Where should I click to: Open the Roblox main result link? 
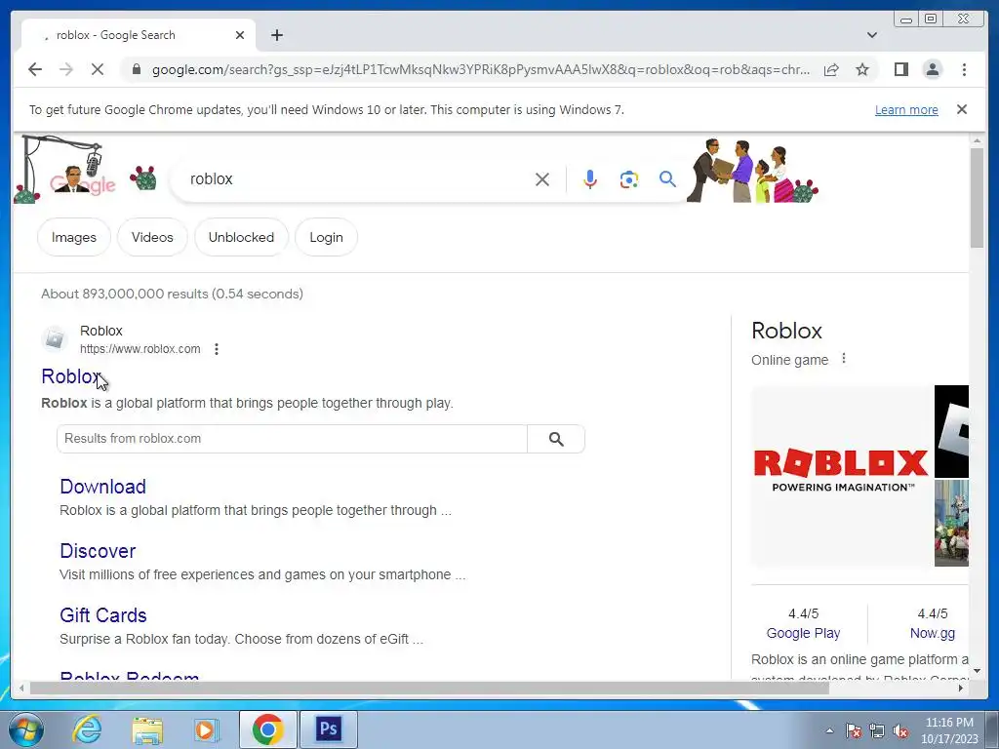click(71, 376)
